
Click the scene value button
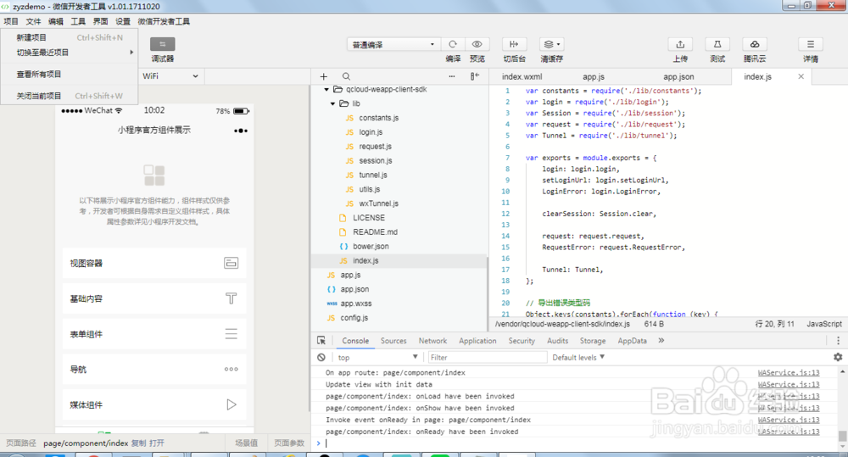point(246,443)
